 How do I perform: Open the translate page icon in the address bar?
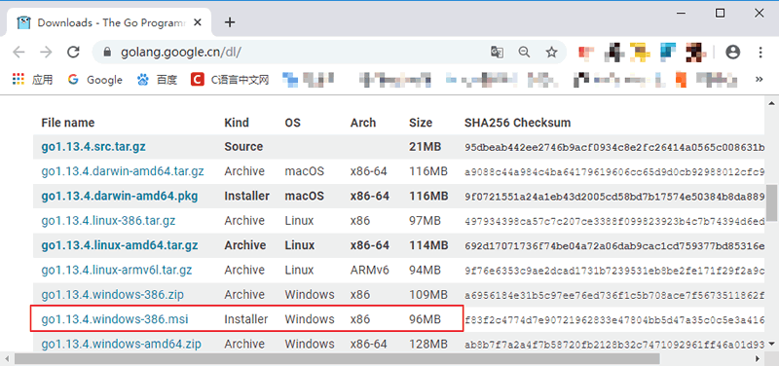(497, 53)
